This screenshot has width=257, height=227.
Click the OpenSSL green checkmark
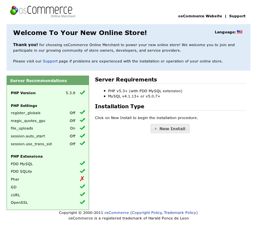click(82, 202)
